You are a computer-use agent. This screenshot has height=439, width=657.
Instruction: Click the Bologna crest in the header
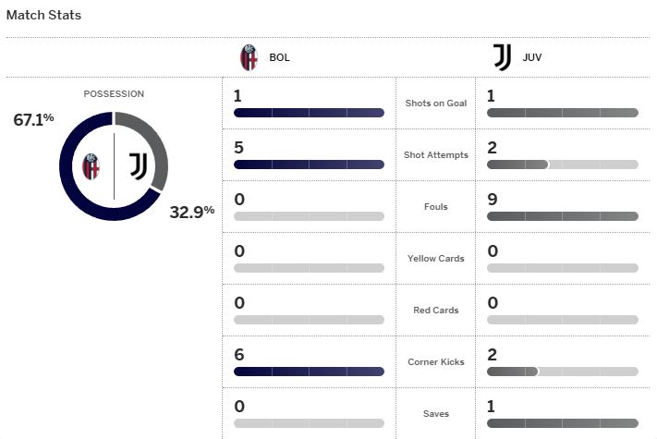(x=249, y=57)
